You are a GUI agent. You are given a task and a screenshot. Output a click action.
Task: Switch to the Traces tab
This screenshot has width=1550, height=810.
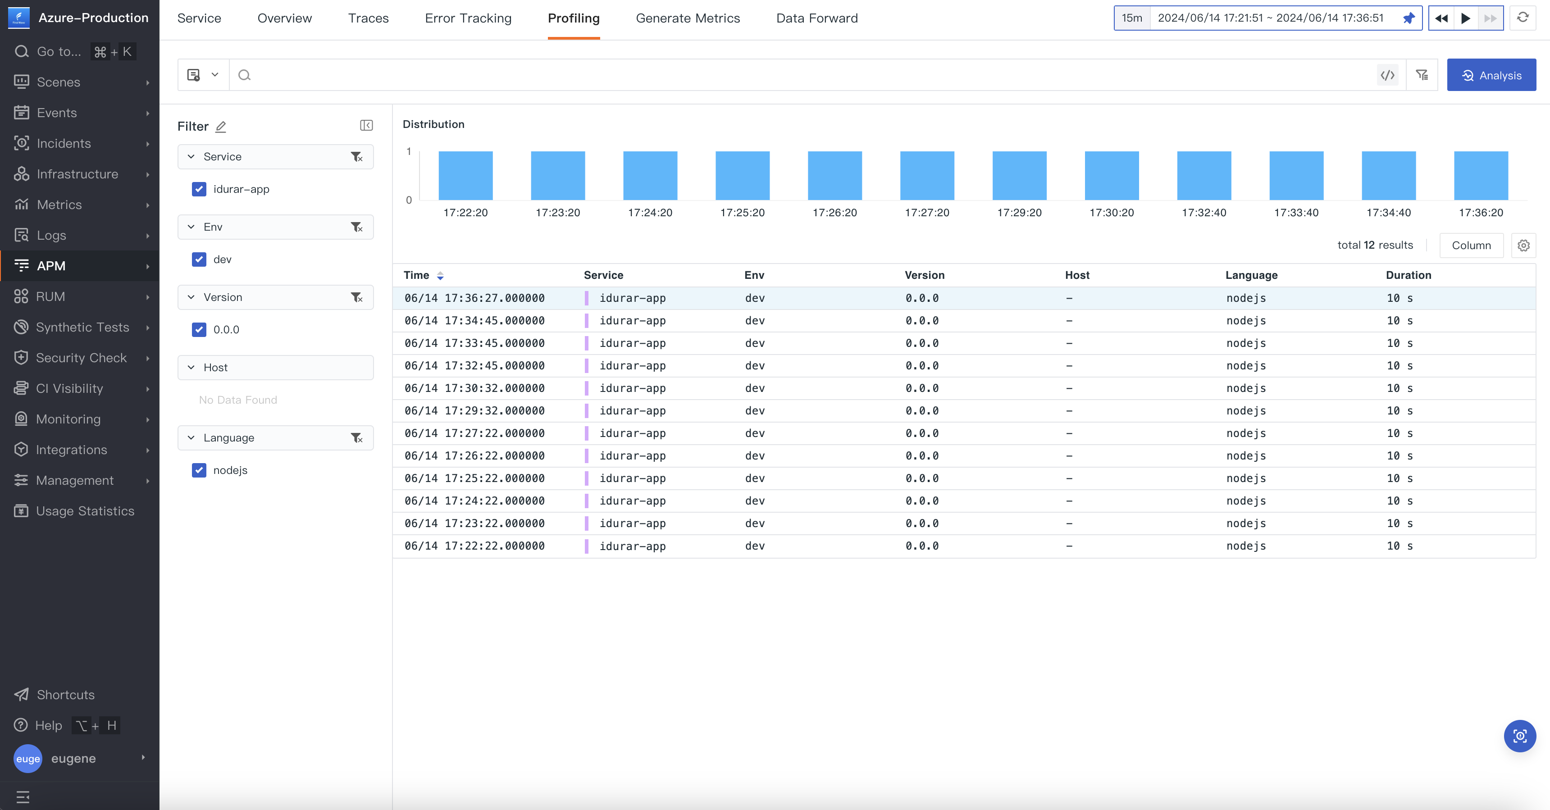tap(368, 18)
